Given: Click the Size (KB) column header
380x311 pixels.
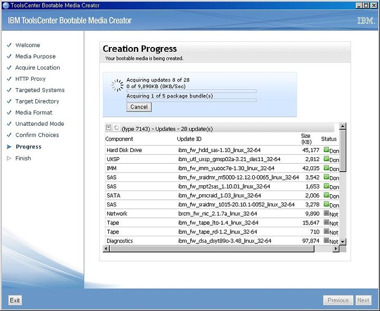Looking at the screenshot, I should tap(306, 139).
